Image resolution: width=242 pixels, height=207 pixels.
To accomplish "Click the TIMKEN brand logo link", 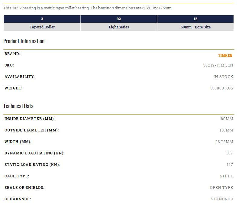I will tap(225, 55).
